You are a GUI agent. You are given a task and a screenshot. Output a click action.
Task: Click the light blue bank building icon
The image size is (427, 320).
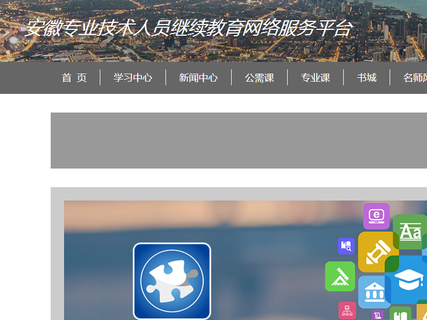(374, 292)
